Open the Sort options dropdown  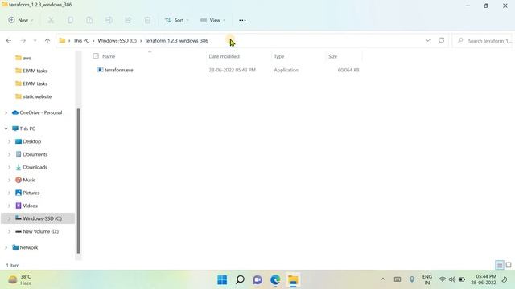coord(177,20)
